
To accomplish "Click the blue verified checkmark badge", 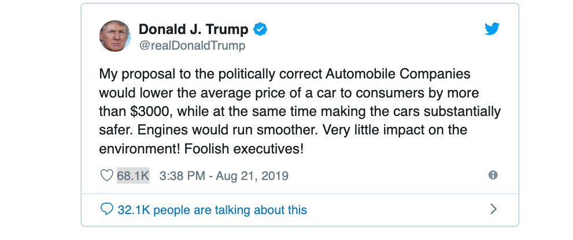I will [261, 29].
